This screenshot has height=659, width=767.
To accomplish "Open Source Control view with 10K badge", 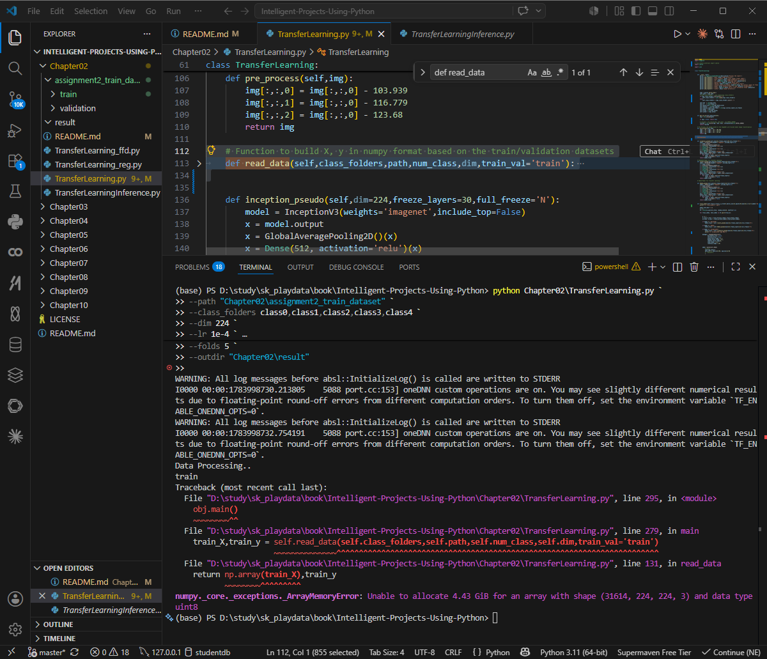I will 15,99.
